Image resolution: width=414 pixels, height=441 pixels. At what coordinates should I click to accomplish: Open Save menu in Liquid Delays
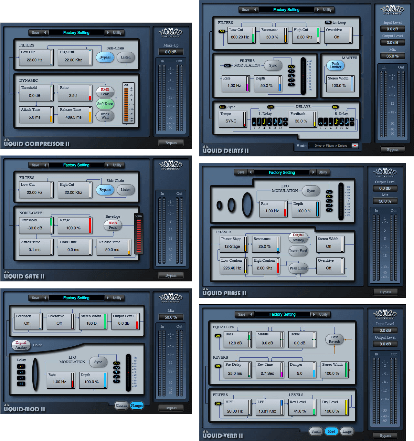pos(246,10)
